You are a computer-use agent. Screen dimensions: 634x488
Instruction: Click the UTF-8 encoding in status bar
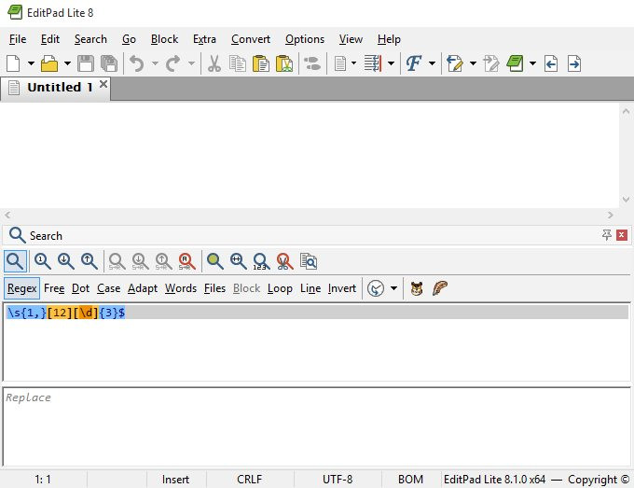(338, 479)
